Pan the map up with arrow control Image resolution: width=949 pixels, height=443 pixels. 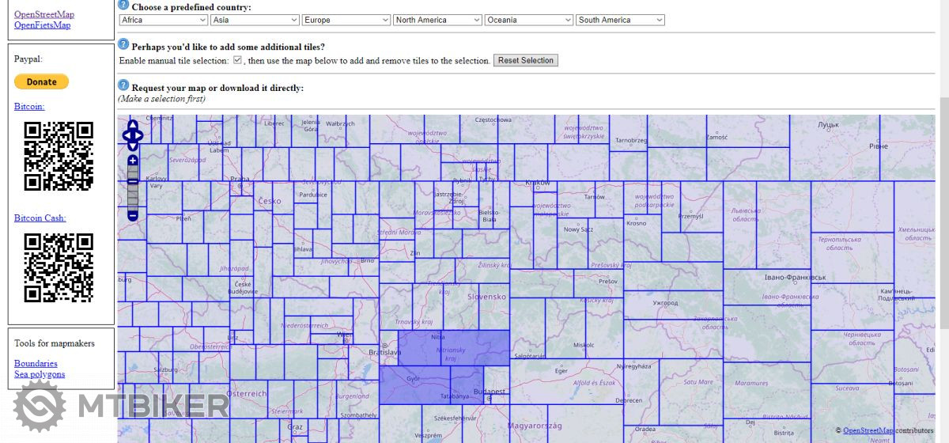132,125
